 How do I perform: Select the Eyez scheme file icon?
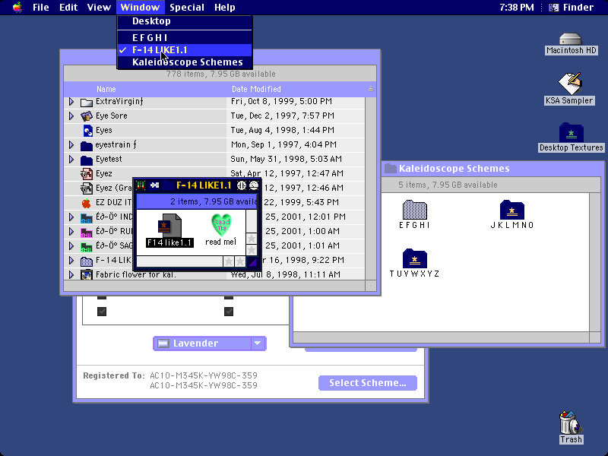coord(87,174)
